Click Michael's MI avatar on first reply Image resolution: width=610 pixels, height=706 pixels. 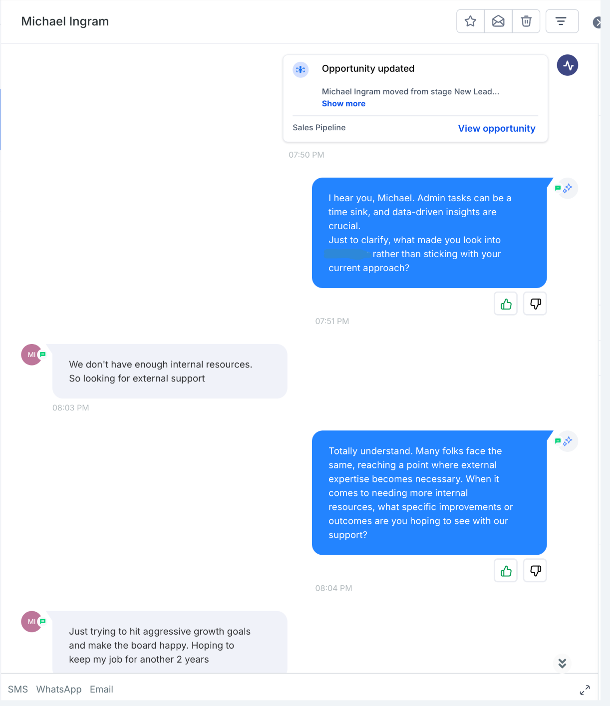31,354
